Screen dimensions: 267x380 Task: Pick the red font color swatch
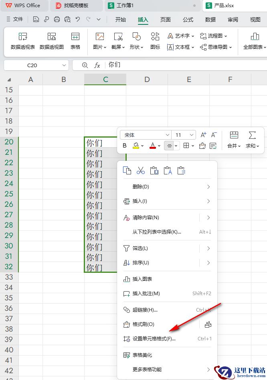(x=153, y=146)
